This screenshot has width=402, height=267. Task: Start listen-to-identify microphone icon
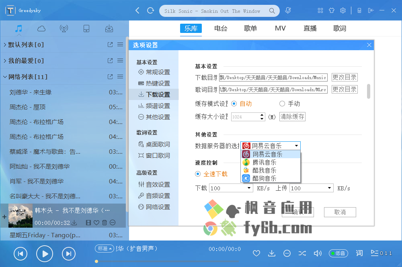coord(288,10)
